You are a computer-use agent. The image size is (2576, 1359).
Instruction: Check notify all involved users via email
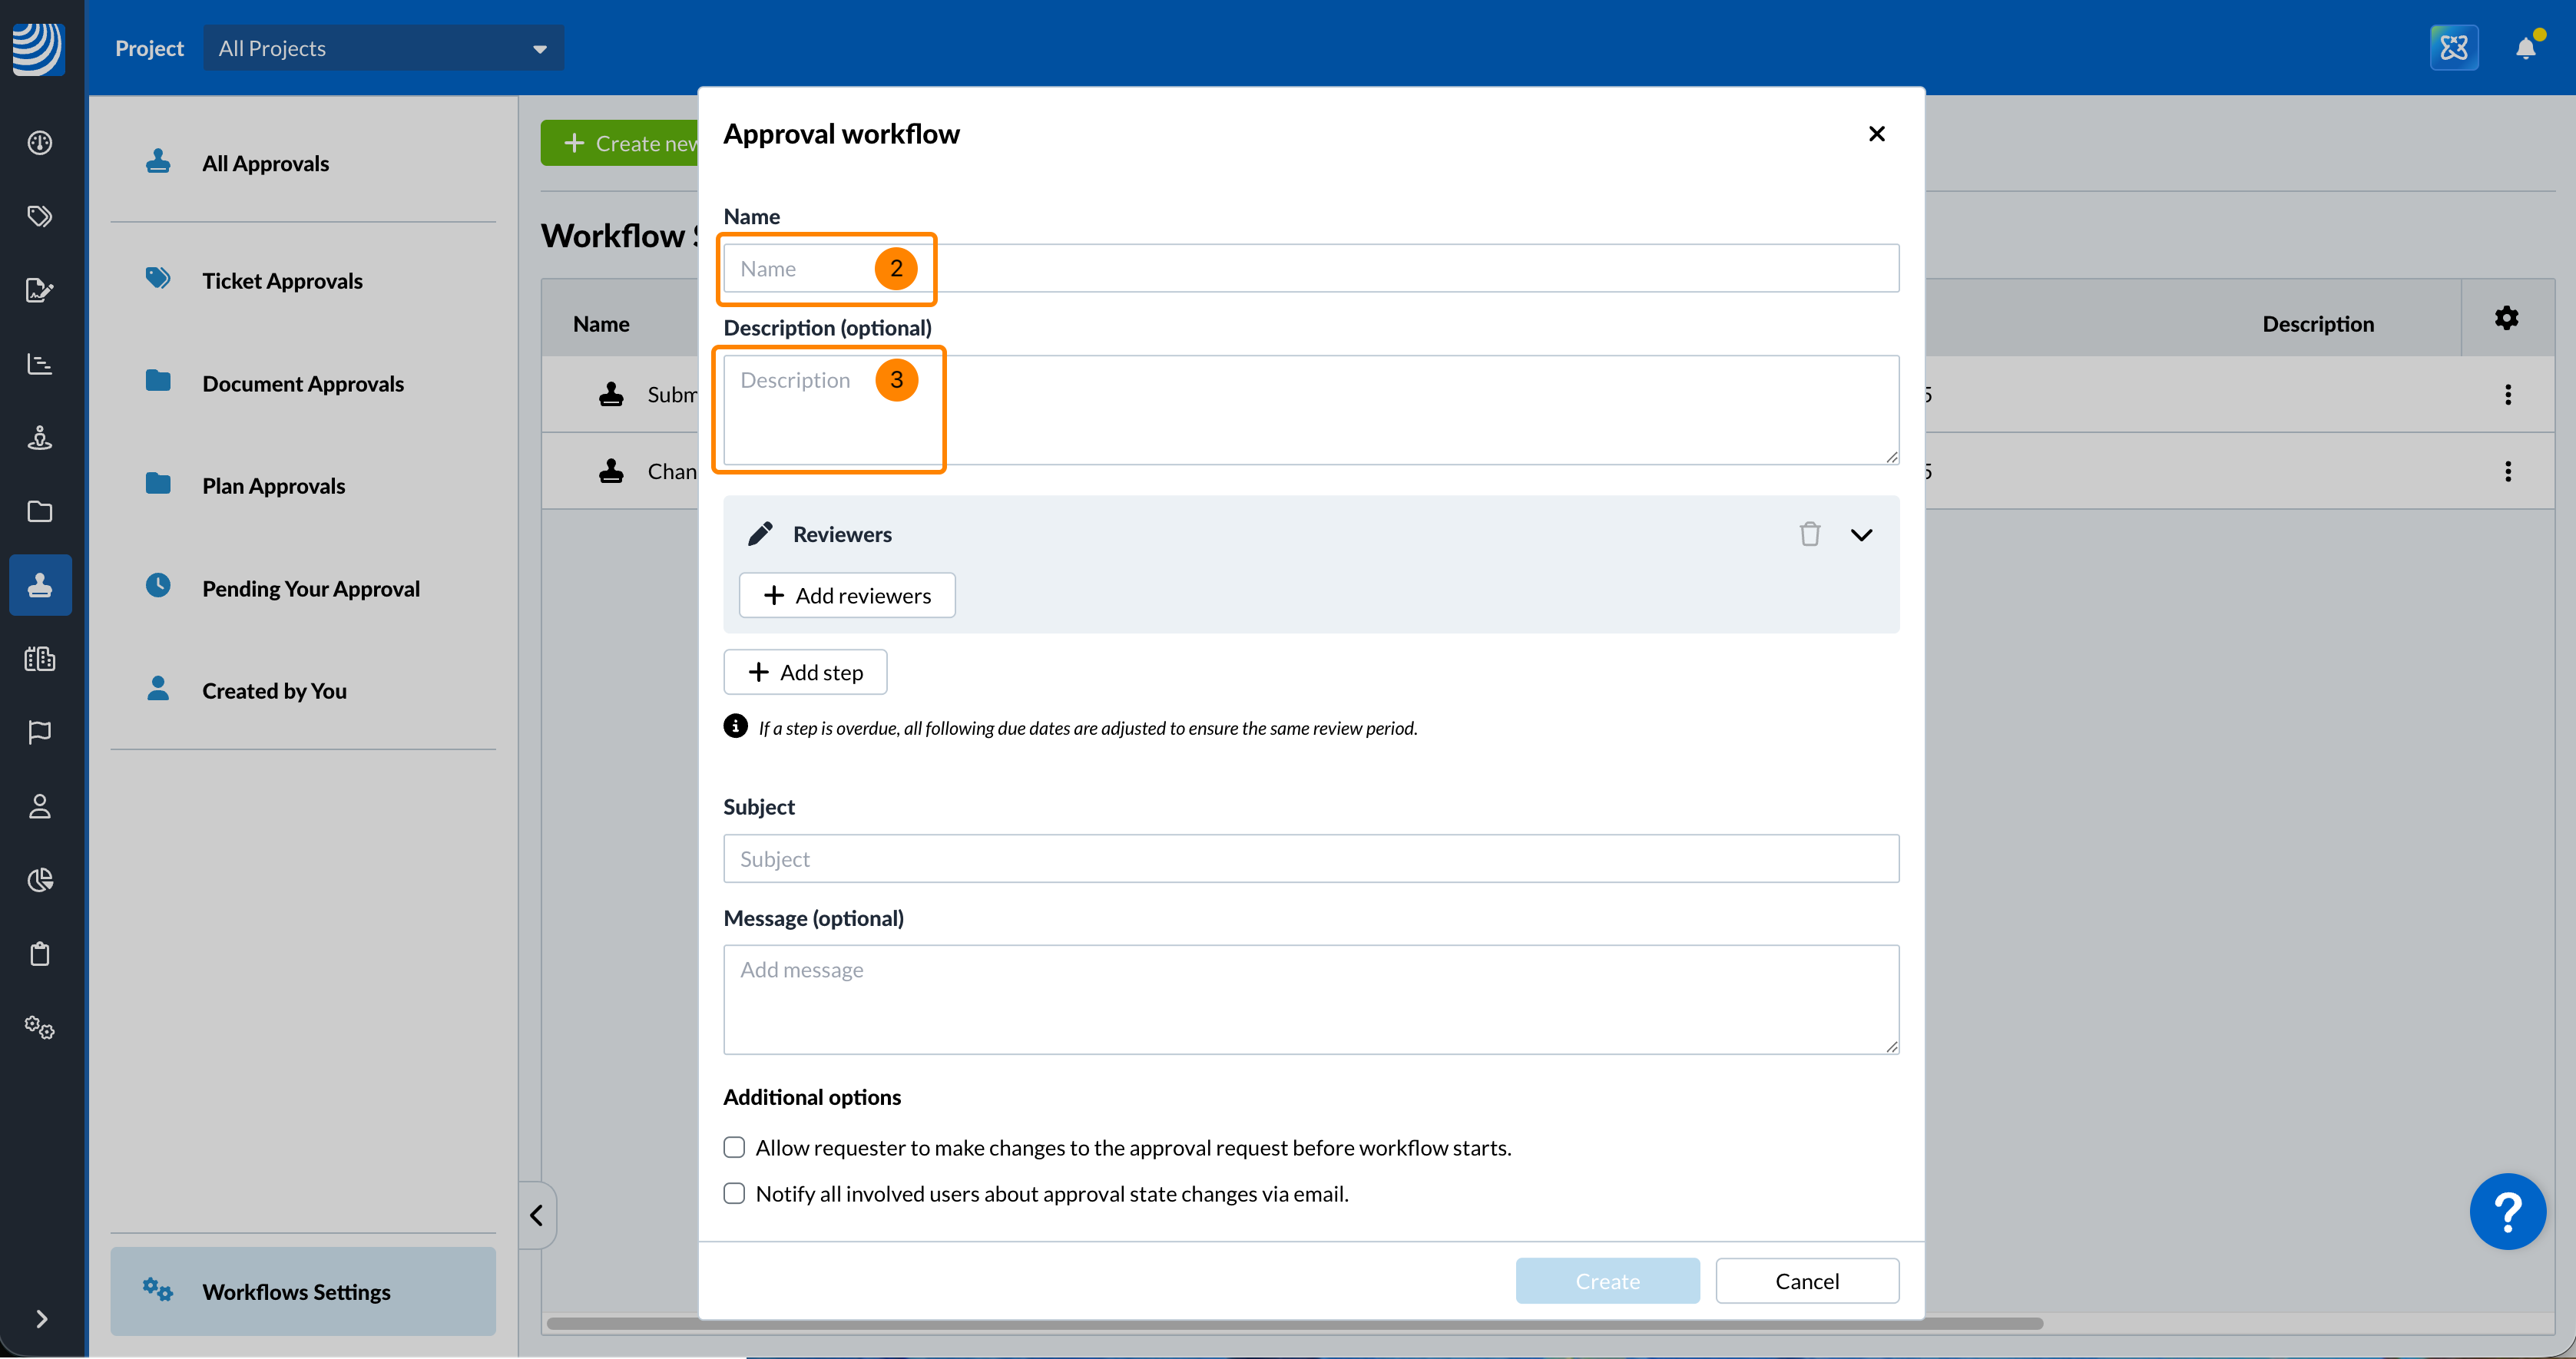click(734, 1193)
